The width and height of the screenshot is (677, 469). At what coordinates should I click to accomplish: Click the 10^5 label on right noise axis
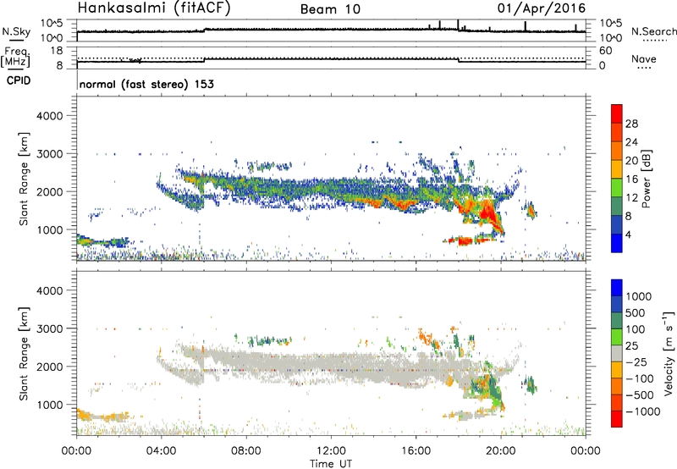(x=611, y=23)
